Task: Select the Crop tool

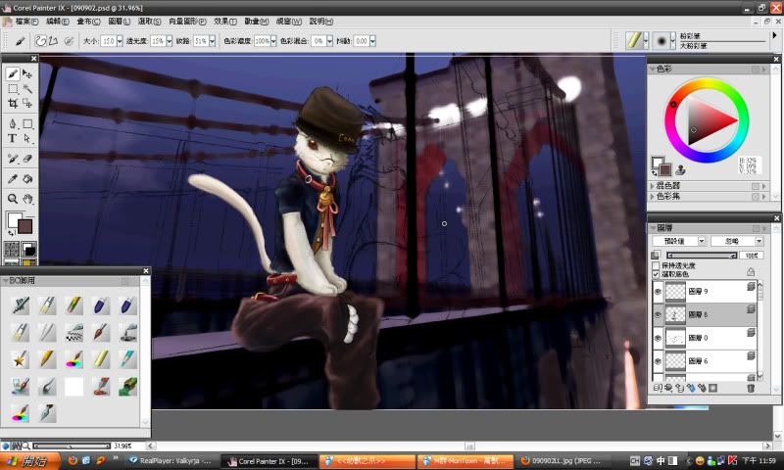Action: point(13,104)
